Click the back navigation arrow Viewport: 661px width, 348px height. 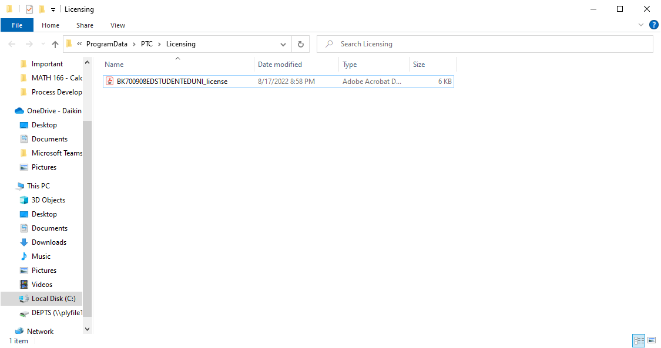coord(11,43)
